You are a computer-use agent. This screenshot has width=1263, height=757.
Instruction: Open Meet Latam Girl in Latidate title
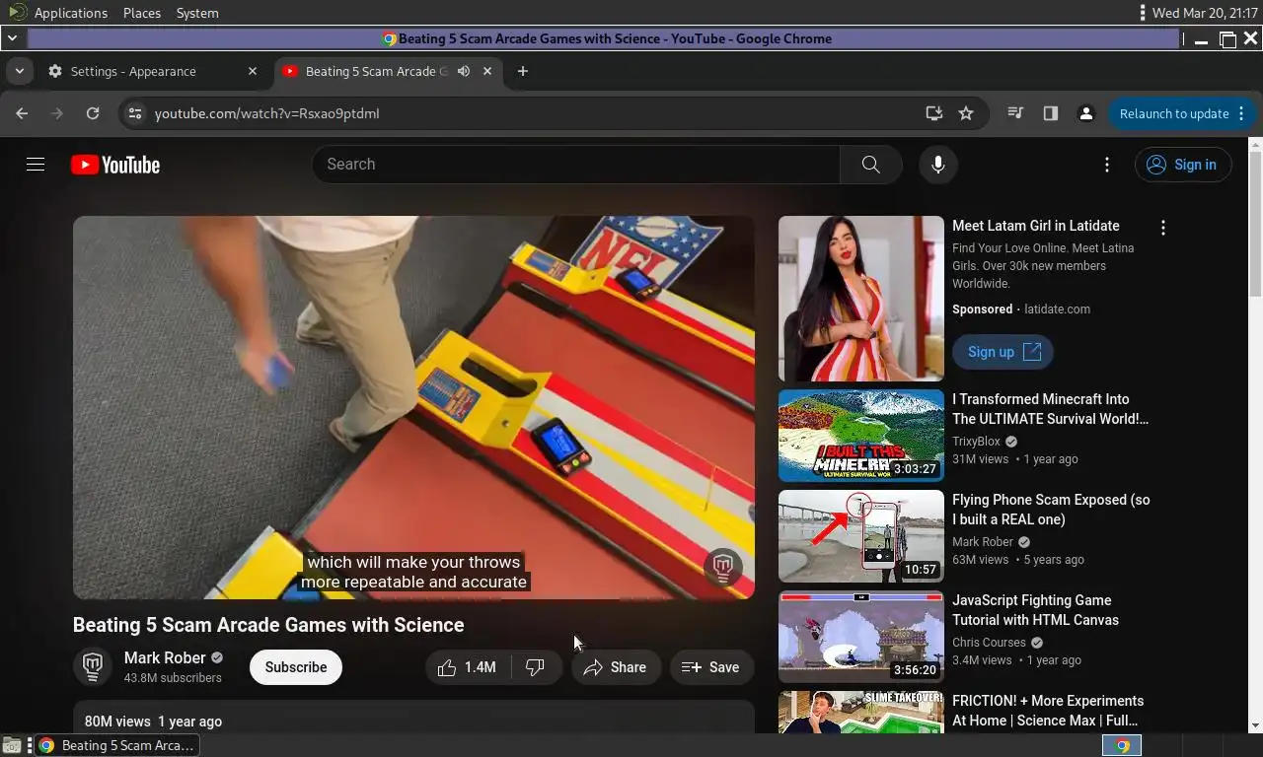pyautogui.click(x=1036, y=226)
